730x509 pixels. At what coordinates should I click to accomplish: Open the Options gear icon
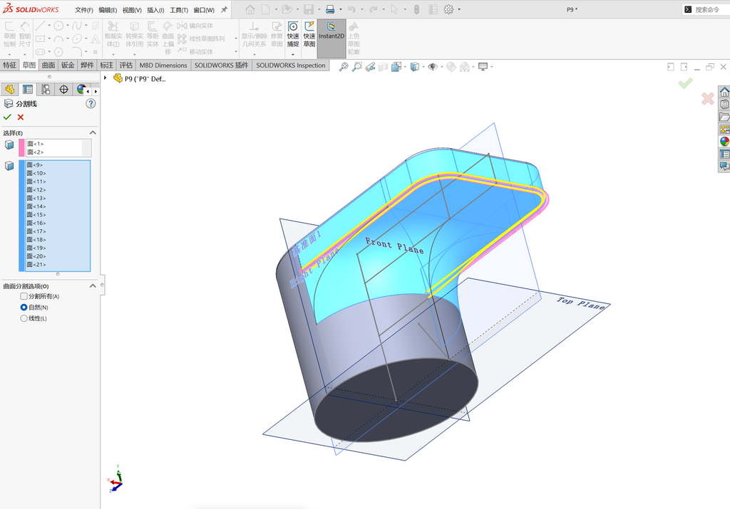pos(448,9)
